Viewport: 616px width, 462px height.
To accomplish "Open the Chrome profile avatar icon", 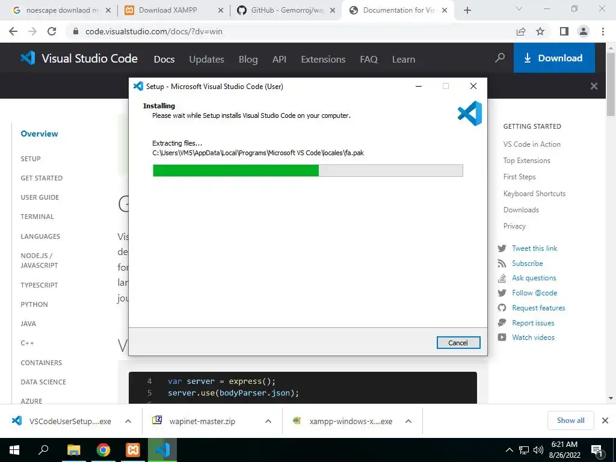I will pos(584,31).
